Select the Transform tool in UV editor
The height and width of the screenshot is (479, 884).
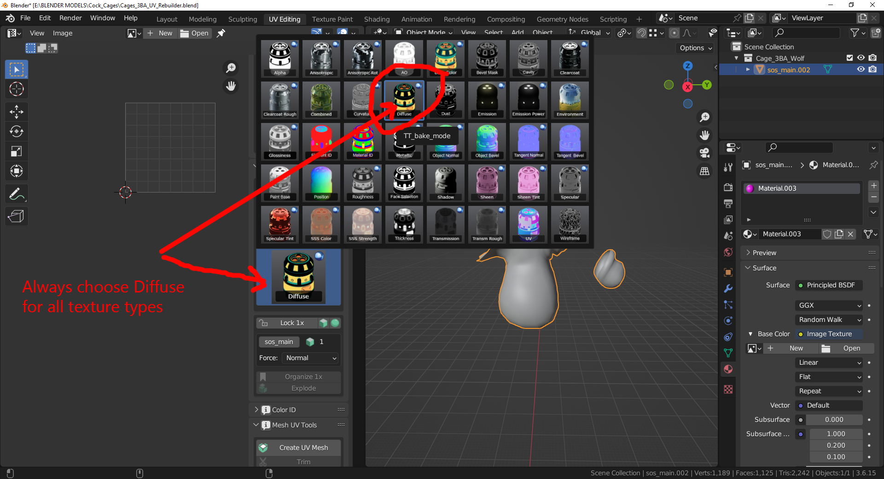(17, 171)
